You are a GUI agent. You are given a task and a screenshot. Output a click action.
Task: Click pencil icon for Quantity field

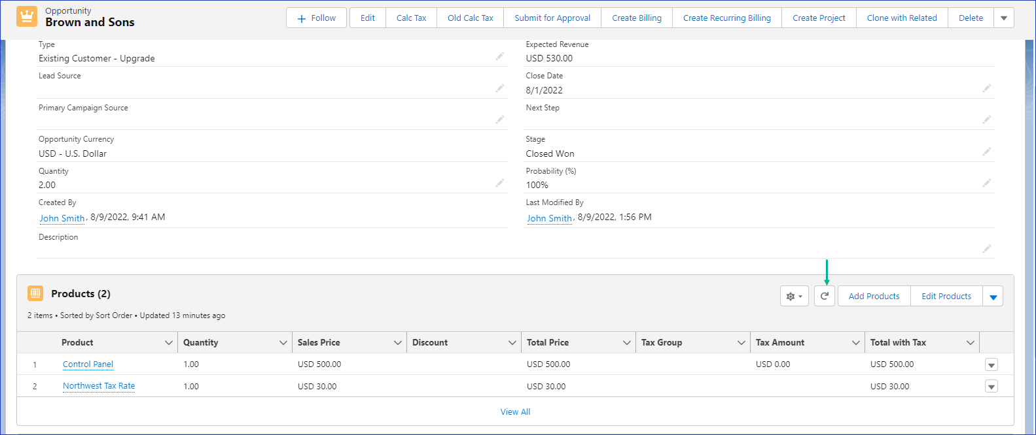500,183
